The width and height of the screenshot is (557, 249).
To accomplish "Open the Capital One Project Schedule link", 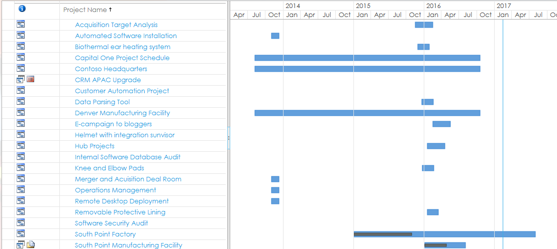I will coord(122,58).
